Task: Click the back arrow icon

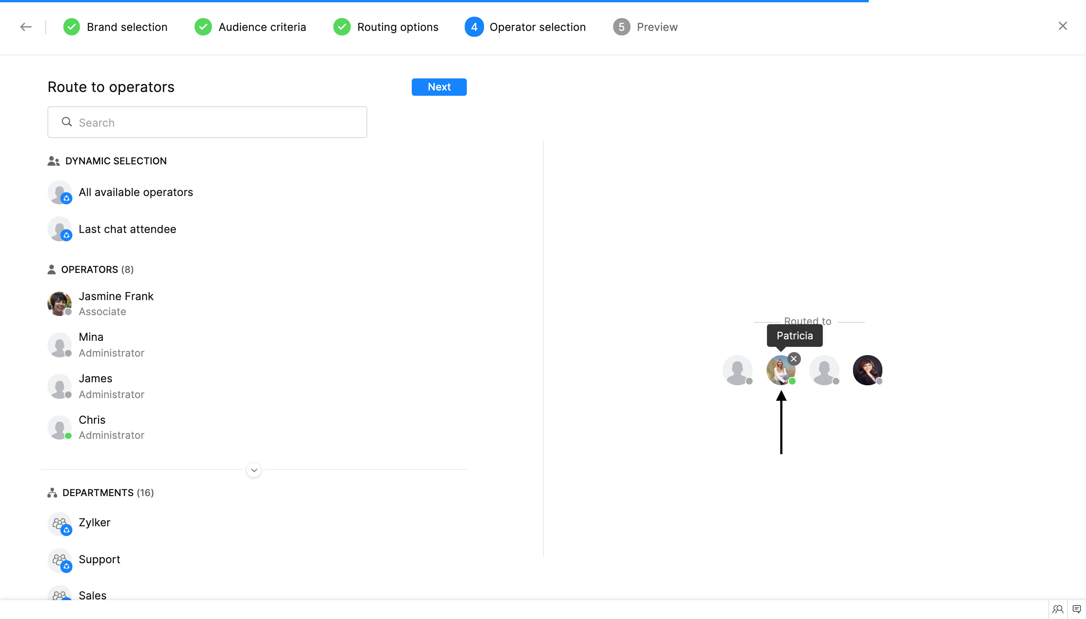Action: point(26,27)
